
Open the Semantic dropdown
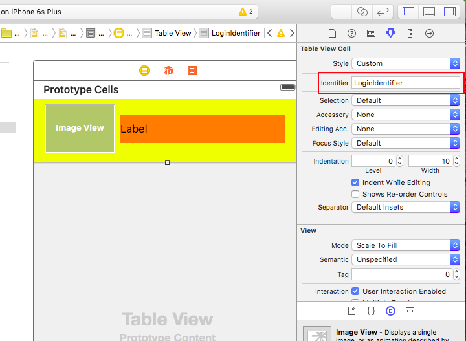tap(406, 259)
